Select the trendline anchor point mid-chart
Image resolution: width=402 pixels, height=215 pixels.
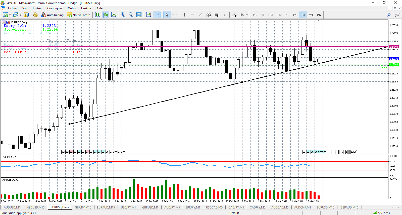[242, 82]
